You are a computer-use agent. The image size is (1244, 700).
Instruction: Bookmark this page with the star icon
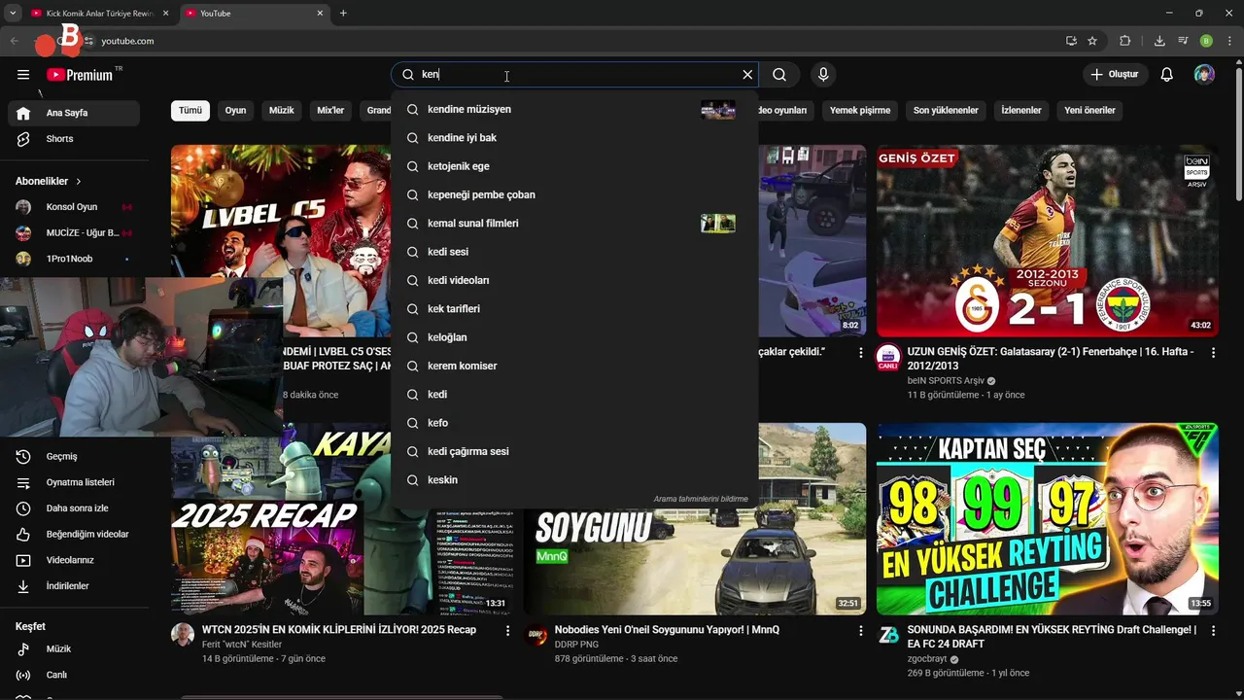(x=1092, y=41)
